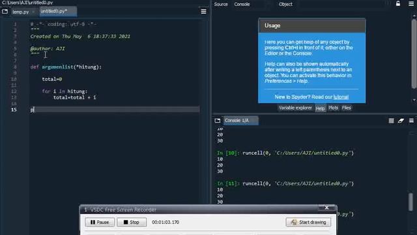Viewport: 417px width, 235px height.
Task: Click the 'for i in hitung:' code line
Action: pos(65,91)
